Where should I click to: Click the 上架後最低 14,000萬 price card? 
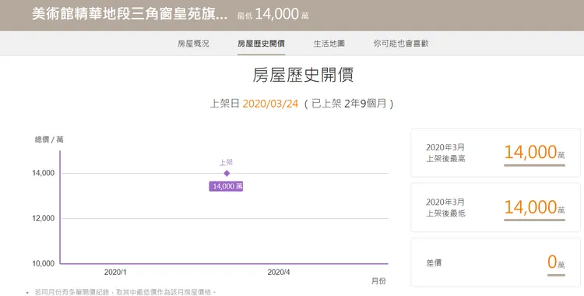point(495,207)
